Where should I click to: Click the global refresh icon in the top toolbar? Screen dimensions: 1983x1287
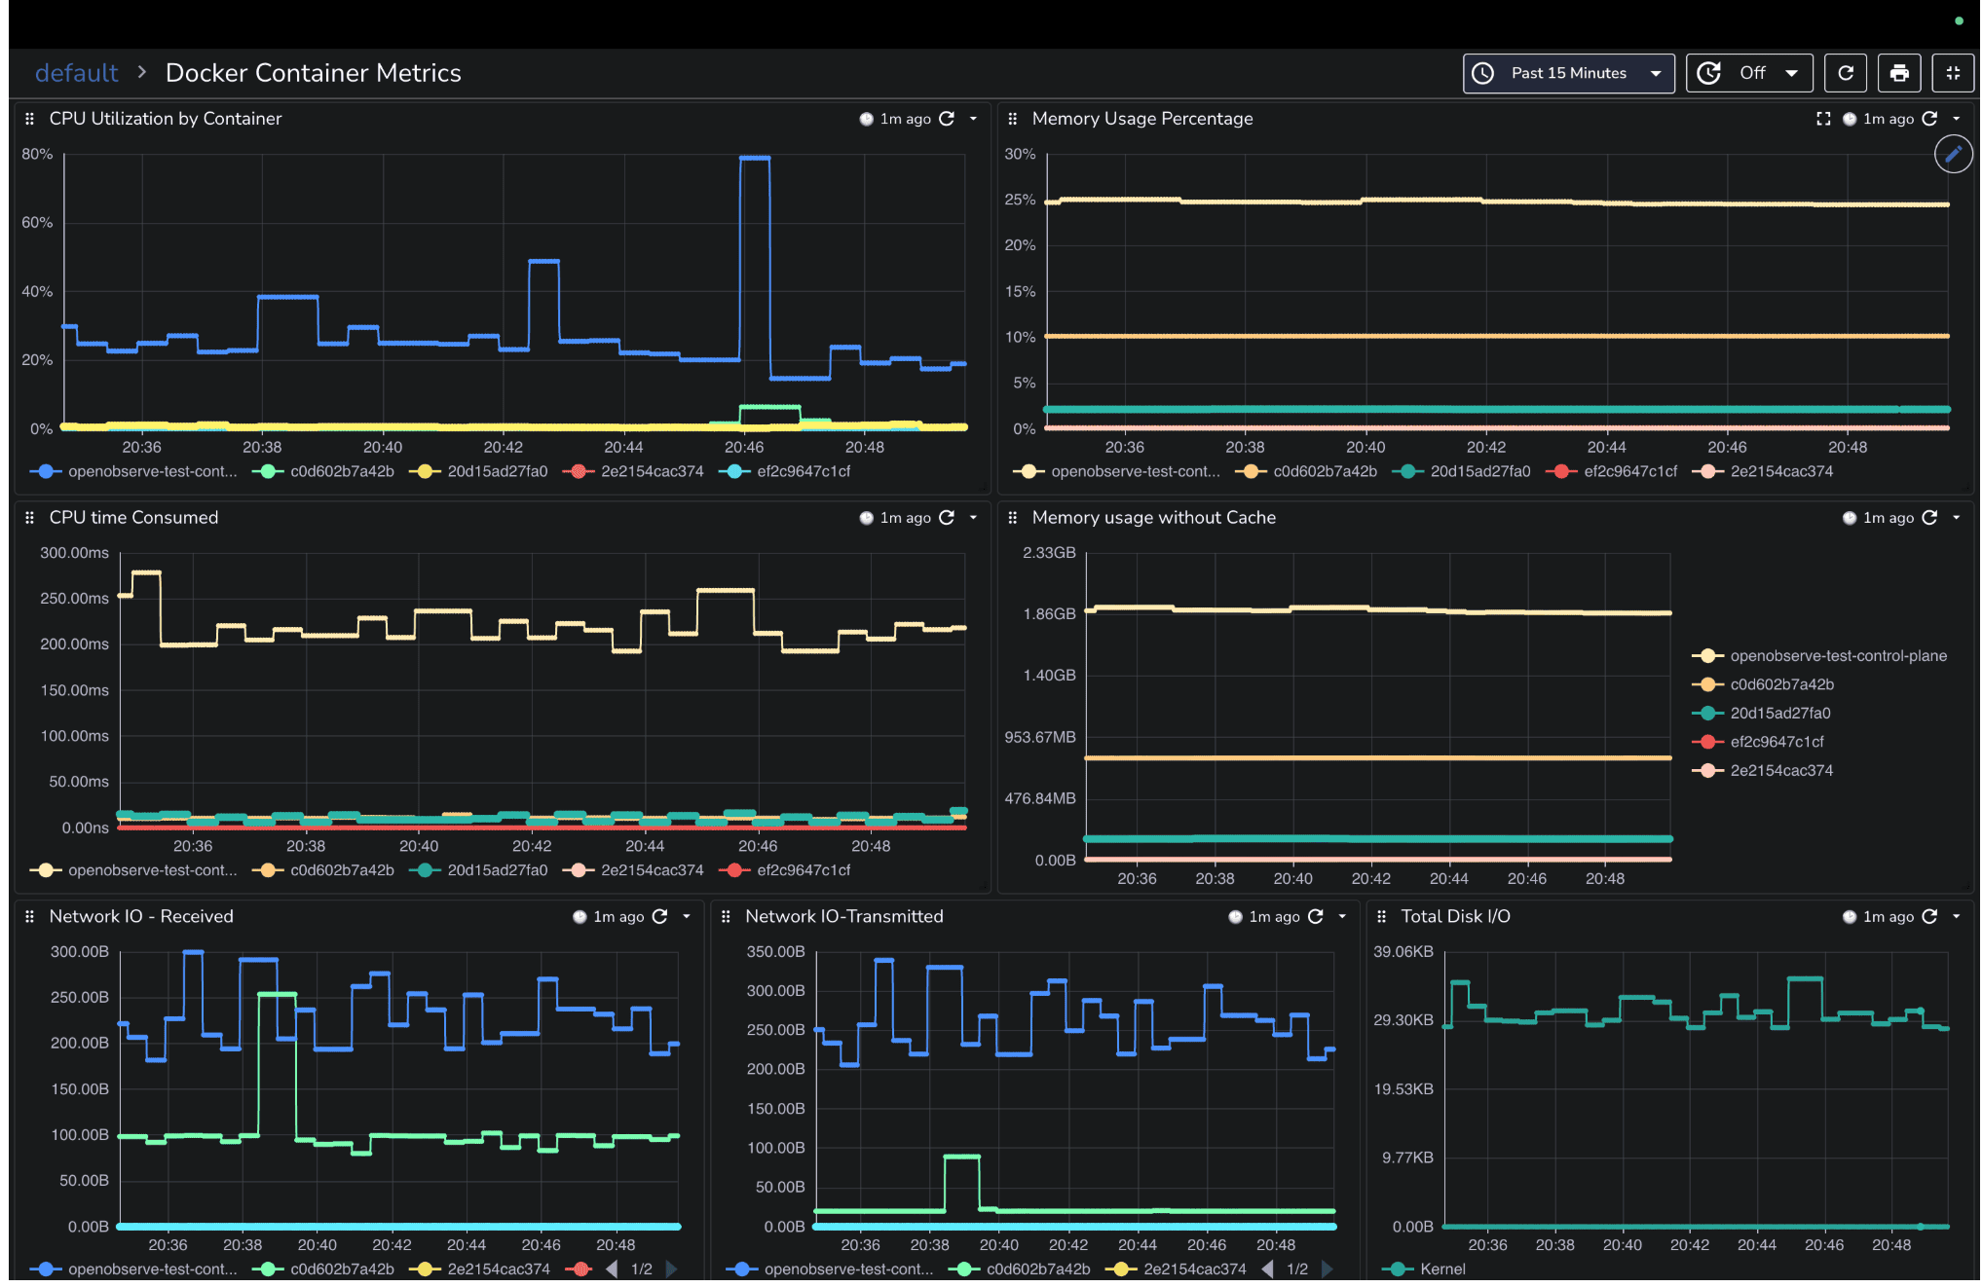pyautogui.click(x=1847, y=73)
